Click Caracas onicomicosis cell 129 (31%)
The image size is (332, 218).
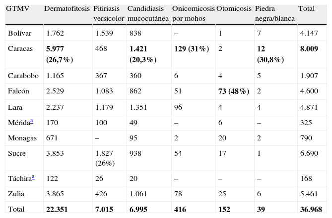(x=191, y=49)
